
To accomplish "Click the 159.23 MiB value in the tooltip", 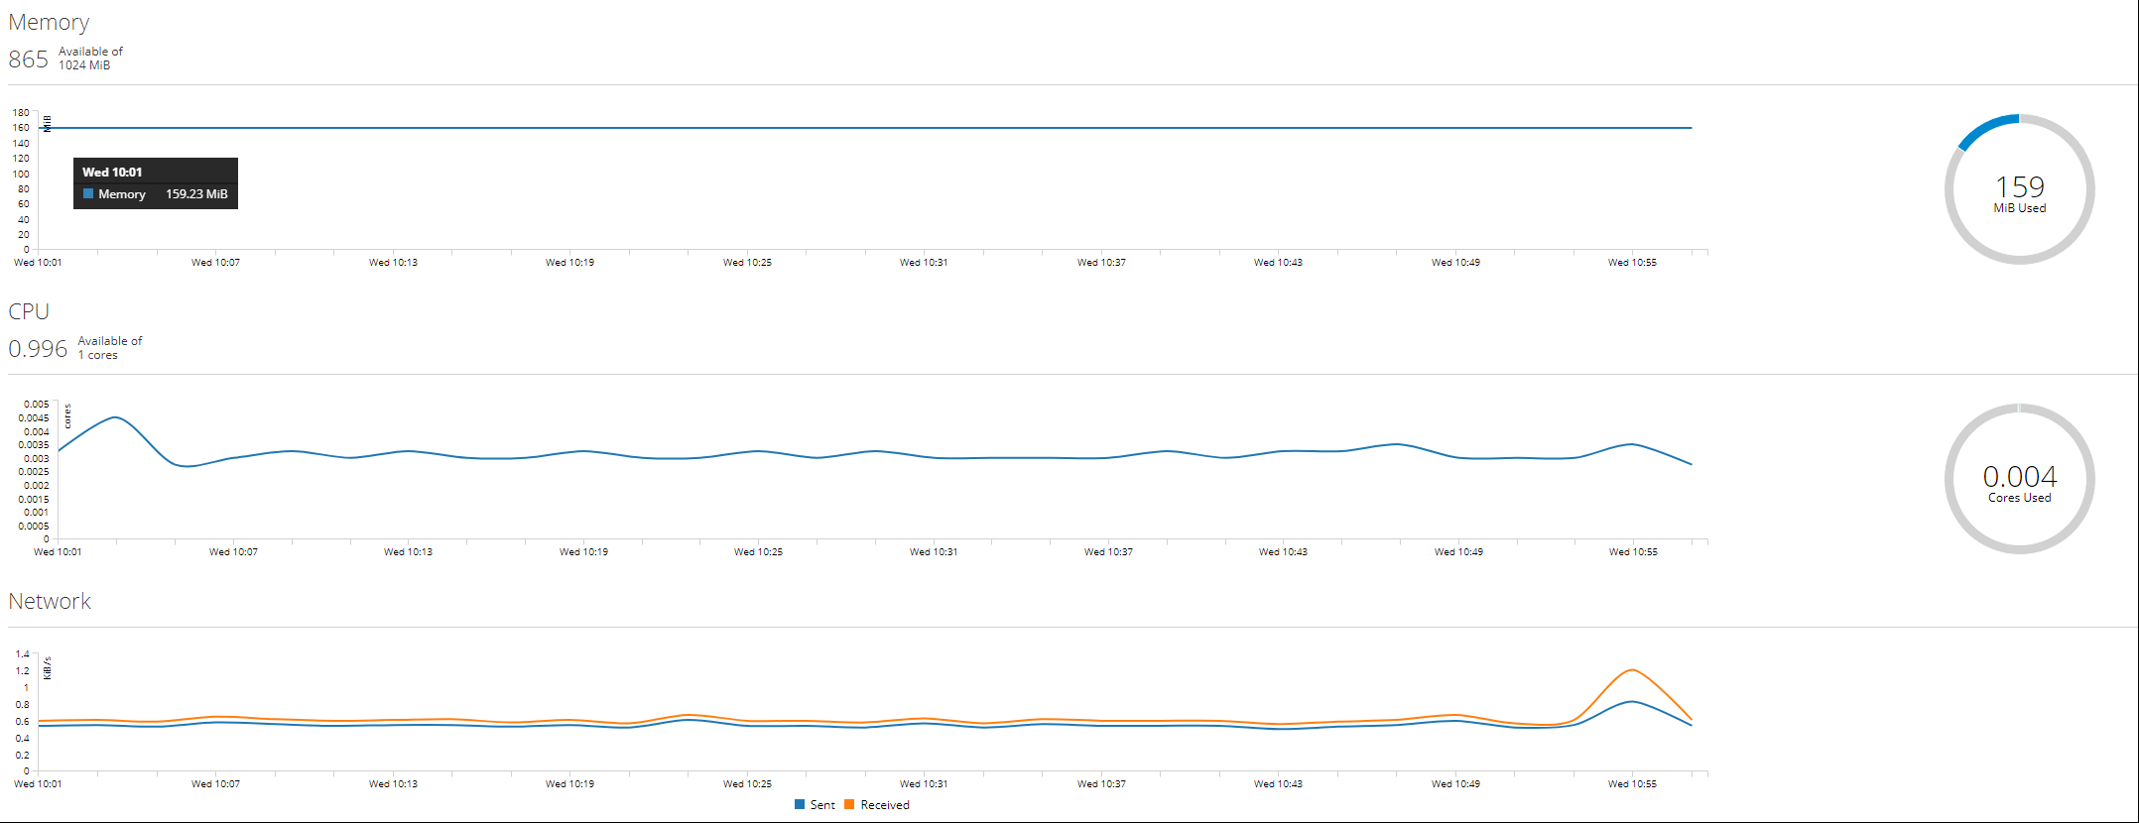I will [x=196, y=194].
